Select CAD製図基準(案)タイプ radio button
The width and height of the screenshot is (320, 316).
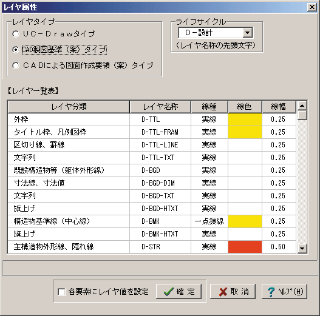[x=16, y=50]
